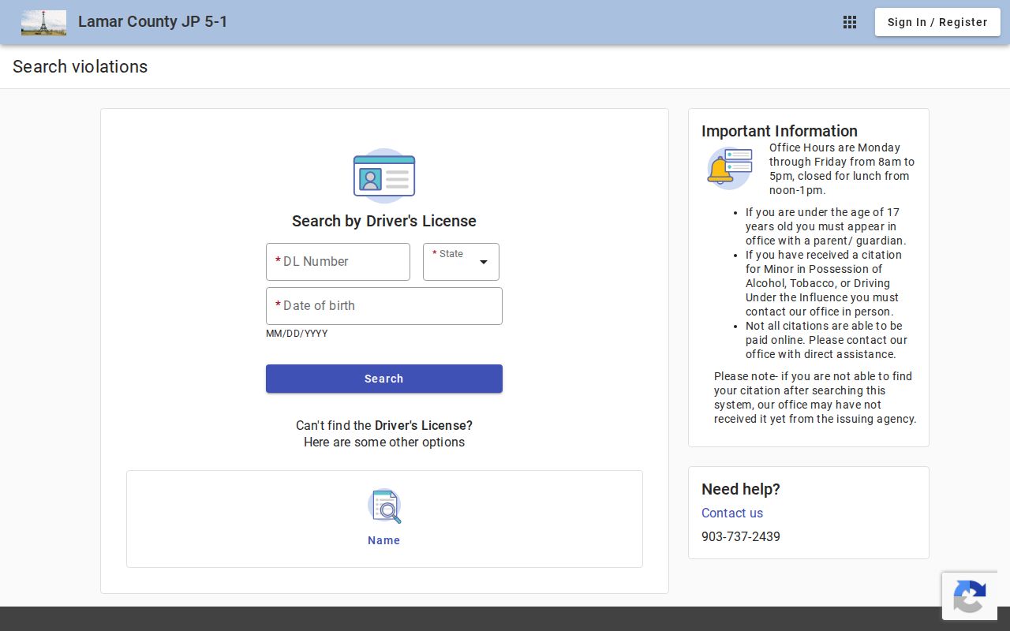Click the Lamar County JP 5-1 title
The width and height of the screenshot is (1010, 631).
pyautogui.click(x=152, y=22)
